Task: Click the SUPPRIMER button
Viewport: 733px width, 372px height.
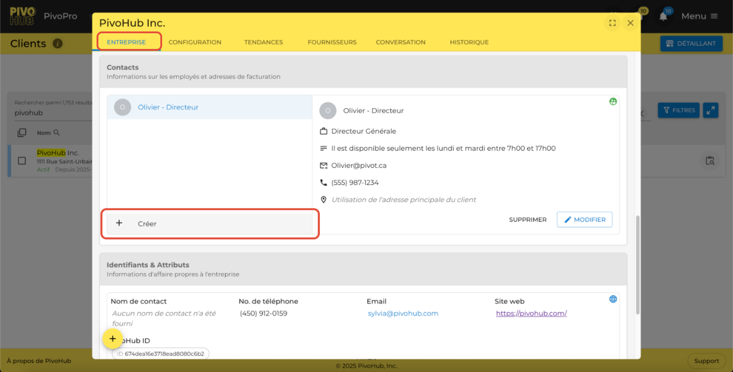Action: [x=527, y=220]
